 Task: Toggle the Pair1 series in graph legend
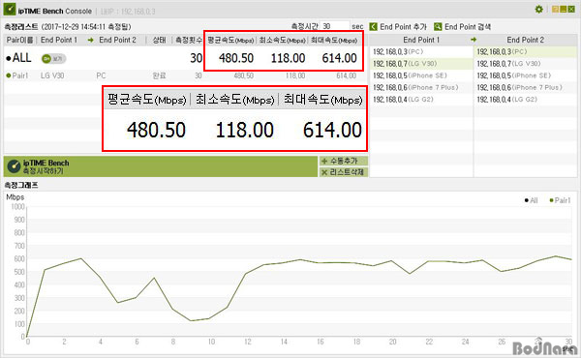tap(560, 200)
